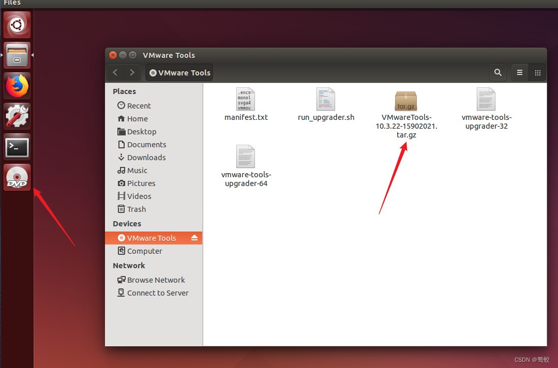Open Music folder in sidebar
Screen dimensions: 558x368
[154, 171]
